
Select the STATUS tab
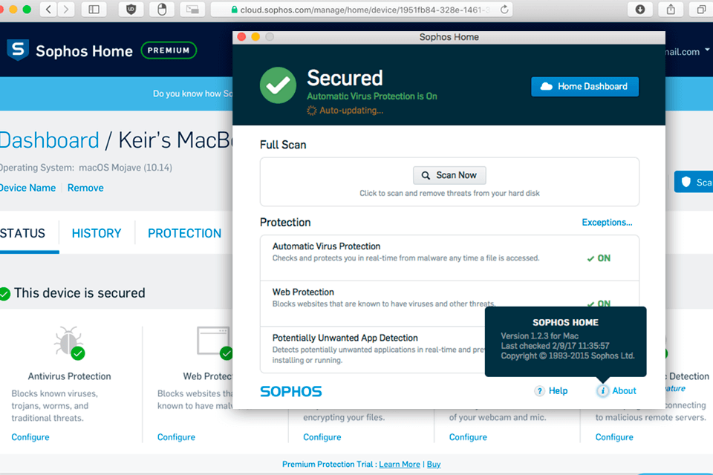[x=23, y=233]
